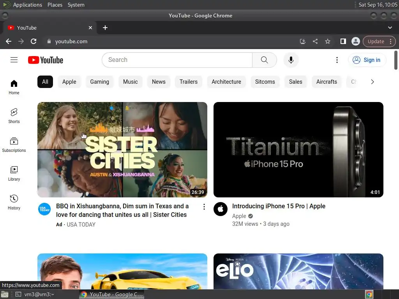This screenshot has height=299, width=399.
Task: Show desktop icon in bottom panel
Action: click(5, 294)
